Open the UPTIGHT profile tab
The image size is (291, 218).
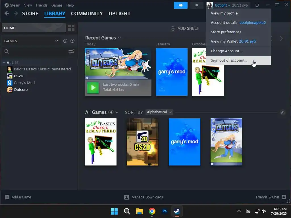120,14
